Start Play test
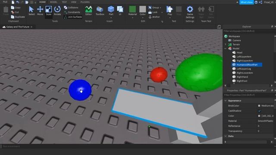Screen dimensions: 276x155 [169, 10]
